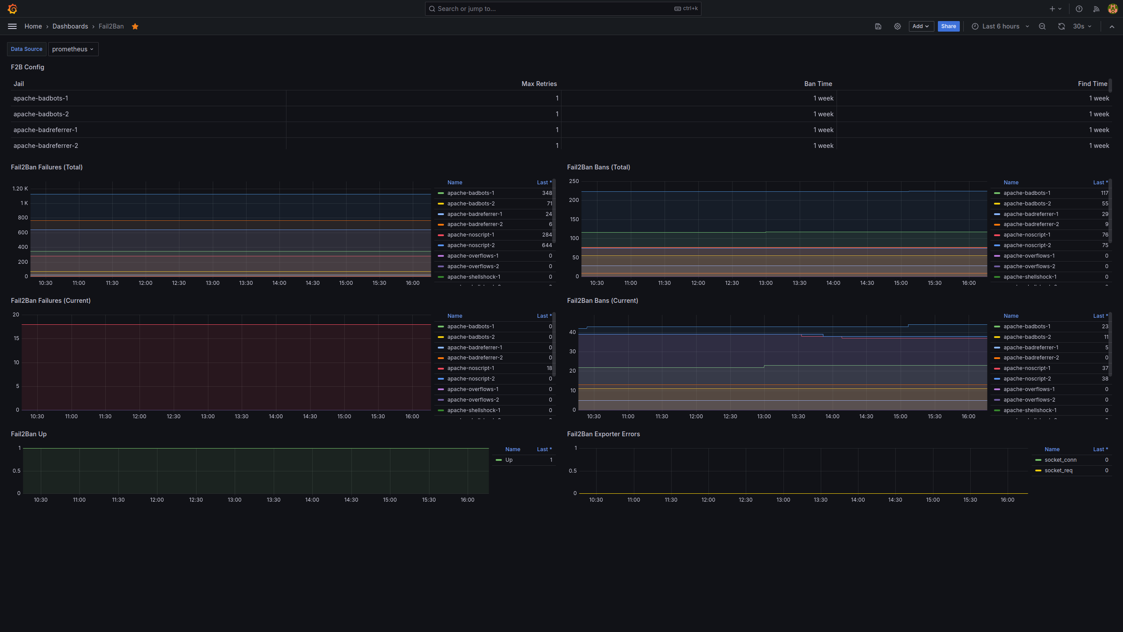This screenshot has height=632, width=1123.
Task: Toggle the Up series in Fail2Ban Up legend
Action: 509,460
